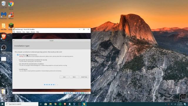Screen dimensions: 188x106
Task: Show hidden system tray icons chevron
Action: 166,104
